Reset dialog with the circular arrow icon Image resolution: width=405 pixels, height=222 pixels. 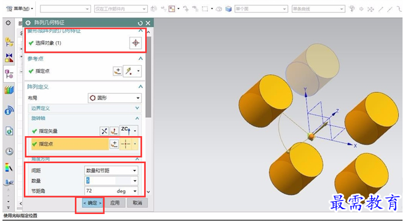click(x=140, y=23)
